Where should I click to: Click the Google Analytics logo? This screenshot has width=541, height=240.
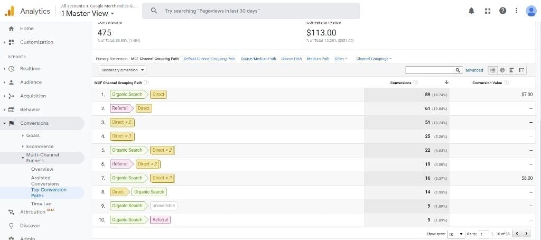9,11
